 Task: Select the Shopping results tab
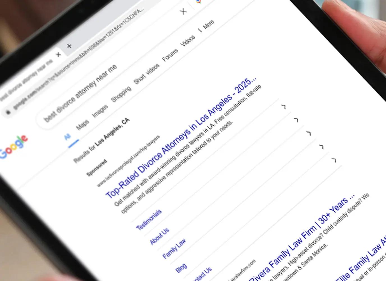(121, 94)
